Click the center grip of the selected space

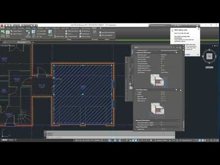pyautogui.click(x=82, y=94)
